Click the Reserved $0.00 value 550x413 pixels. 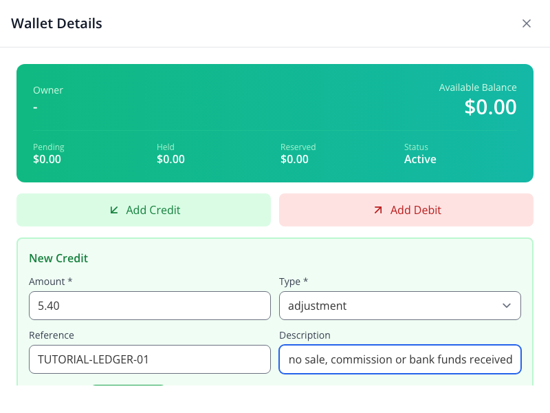pyautogui.click(x=294, y=159)
